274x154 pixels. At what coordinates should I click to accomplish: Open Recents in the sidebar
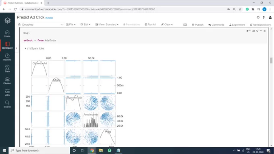point(7,57)
